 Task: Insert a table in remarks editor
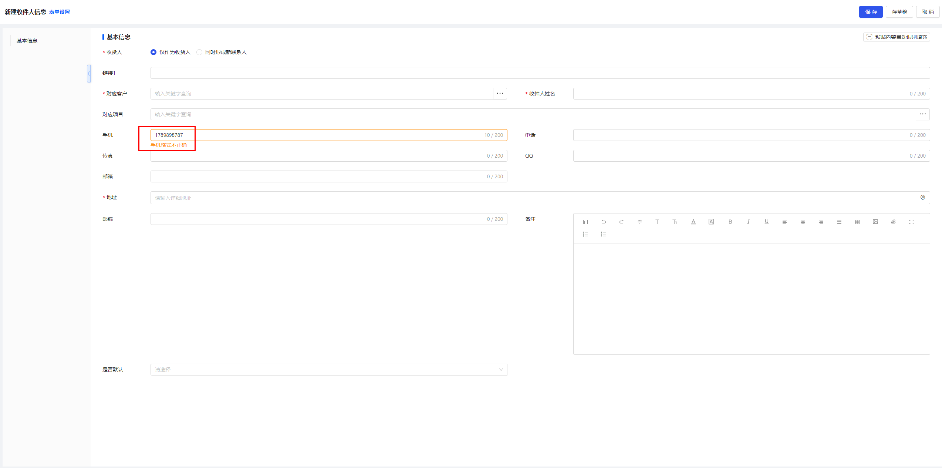[857, 222]
